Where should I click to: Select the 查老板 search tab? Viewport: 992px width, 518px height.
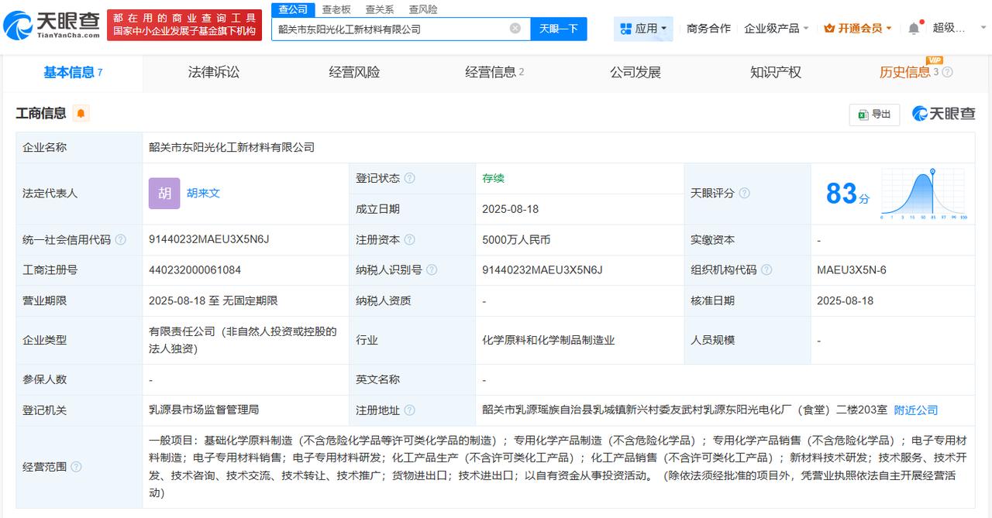click(336, 9)
